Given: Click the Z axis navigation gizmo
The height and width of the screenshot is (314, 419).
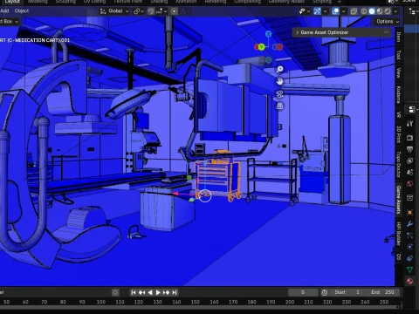Looking at the screenshot, I should (x=268, y=34).
